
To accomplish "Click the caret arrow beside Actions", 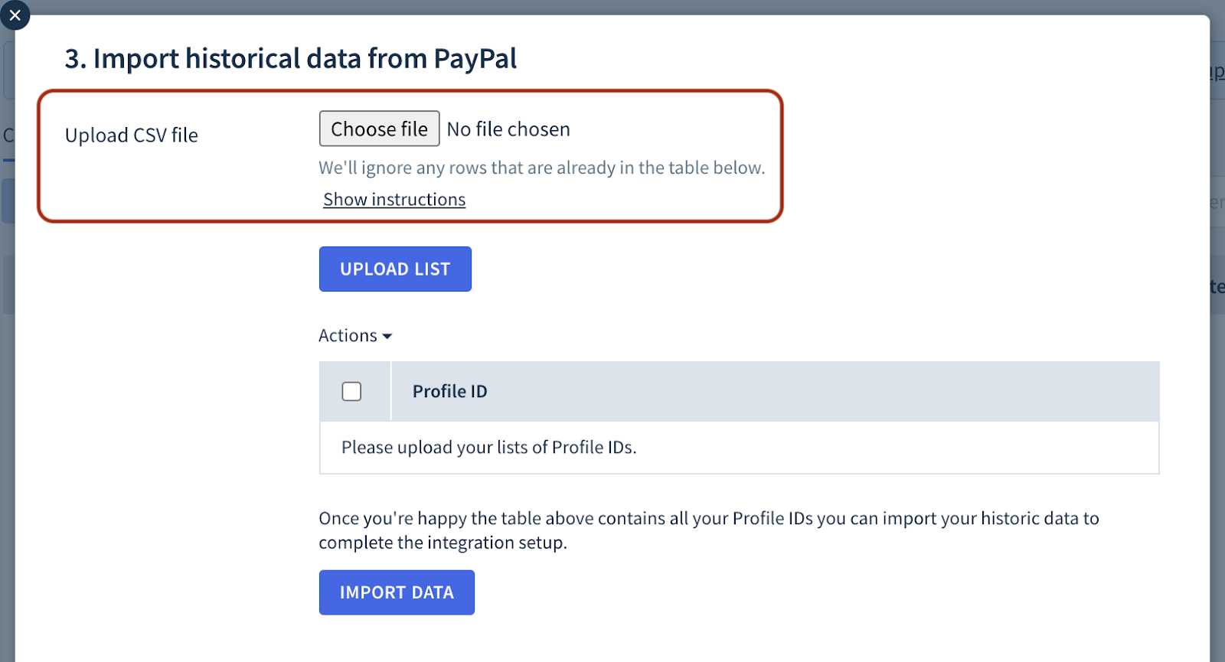I will pyautogui.click(x=387, y=337).
